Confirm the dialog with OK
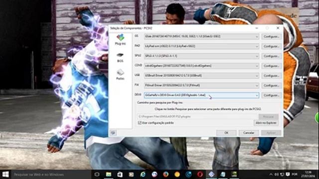Screen dimensions: 319x179 226,133
